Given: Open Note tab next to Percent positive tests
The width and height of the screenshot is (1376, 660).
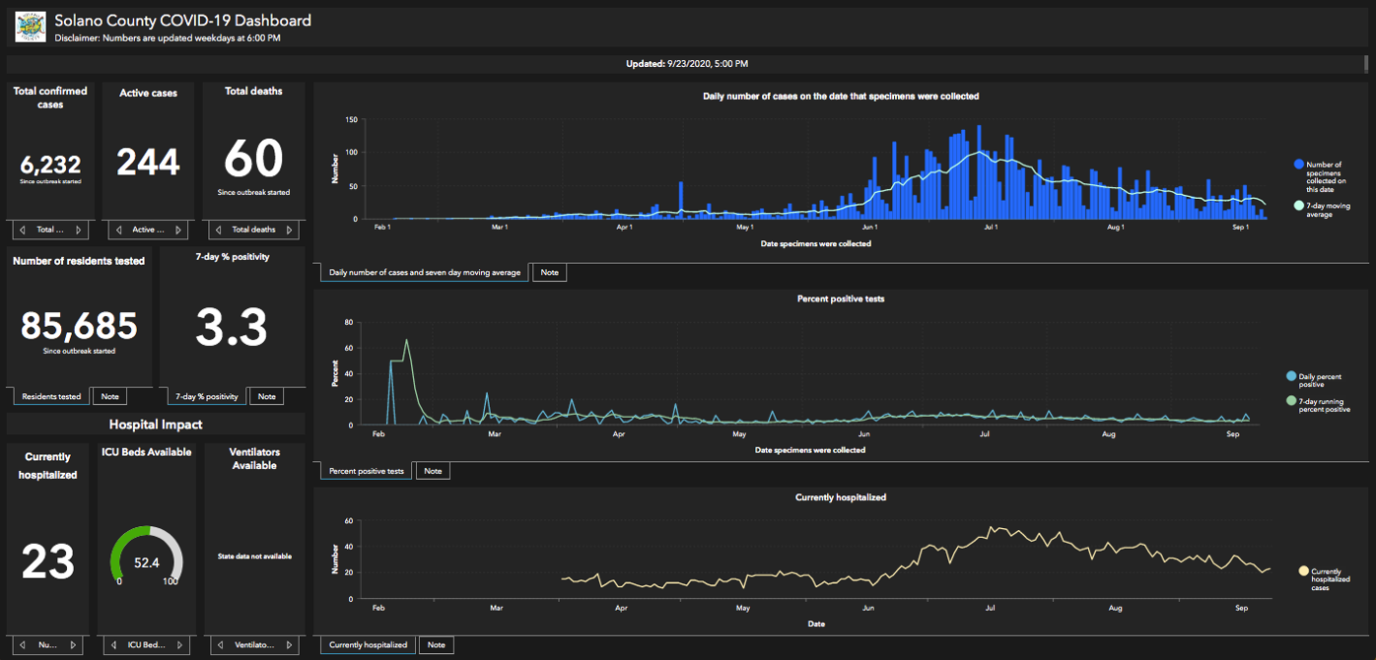Looking at the screenshot, I should [x=432, y=471].
